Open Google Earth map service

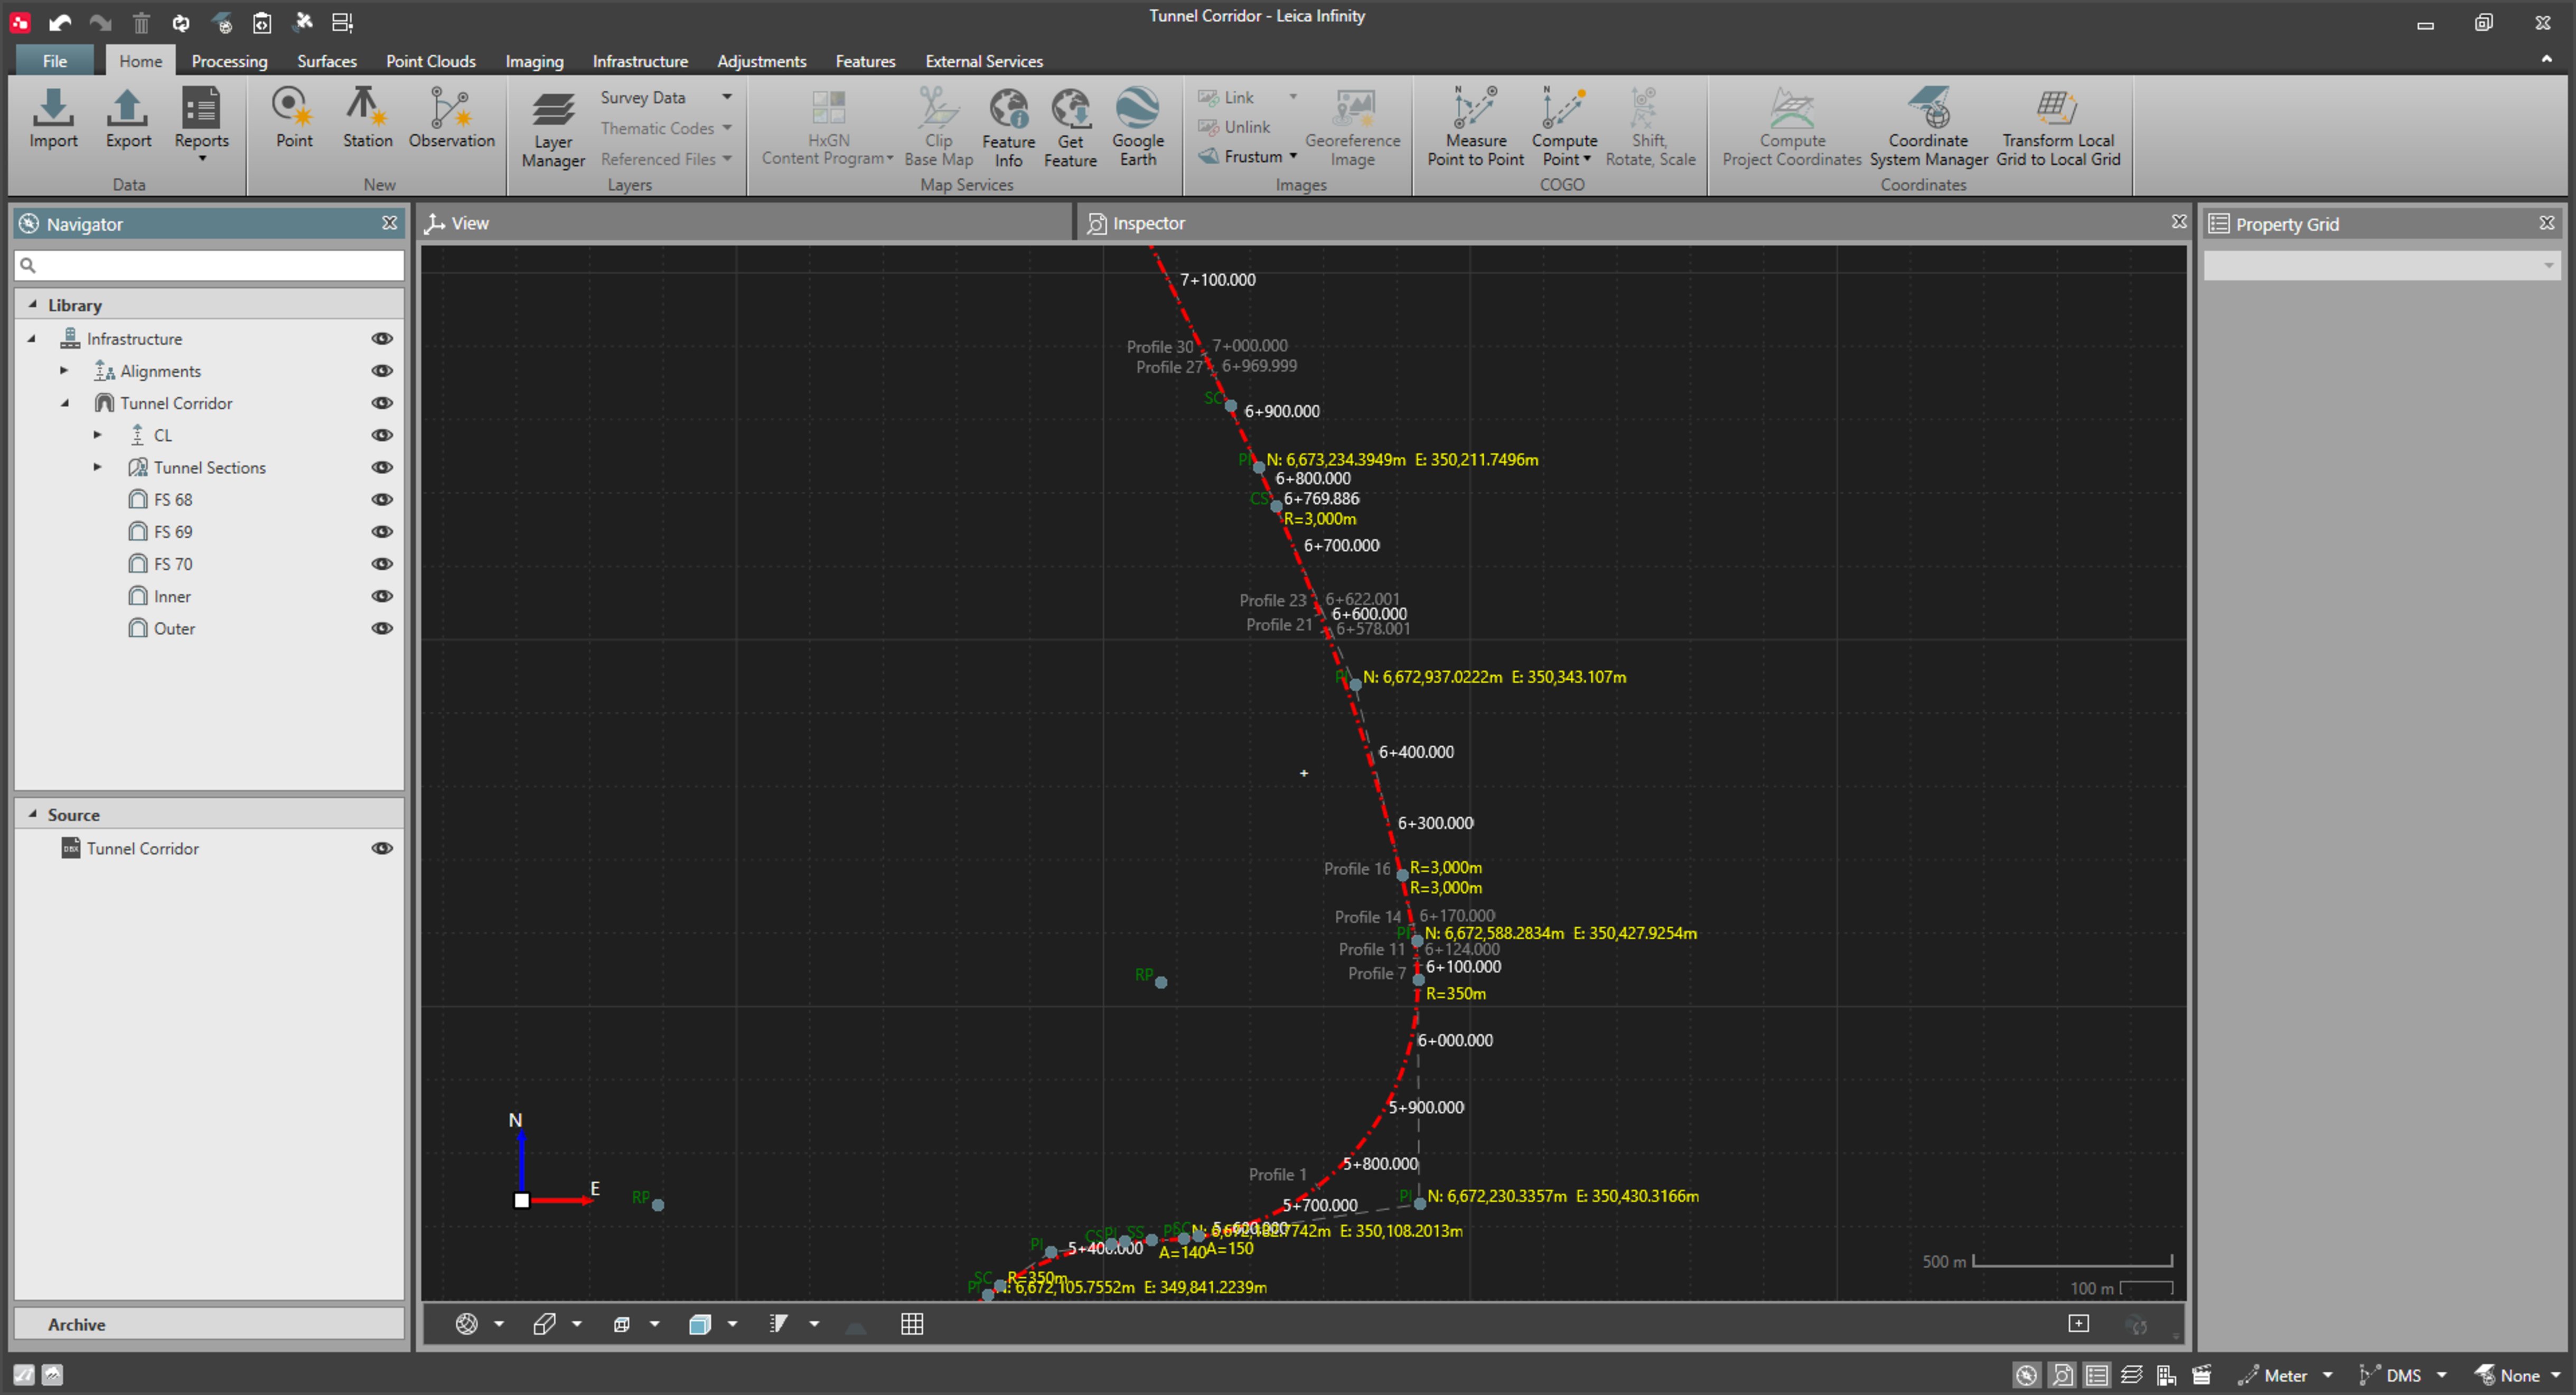[1137, 127]
